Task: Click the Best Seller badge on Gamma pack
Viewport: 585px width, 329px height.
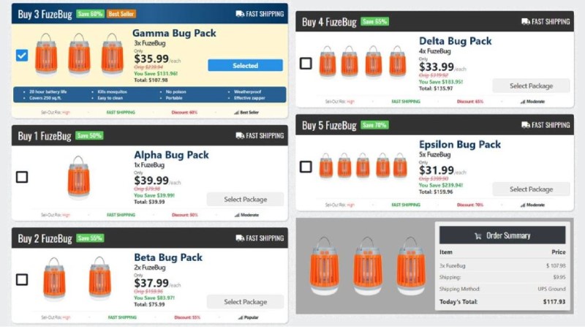Action: (x=121, y=14)
